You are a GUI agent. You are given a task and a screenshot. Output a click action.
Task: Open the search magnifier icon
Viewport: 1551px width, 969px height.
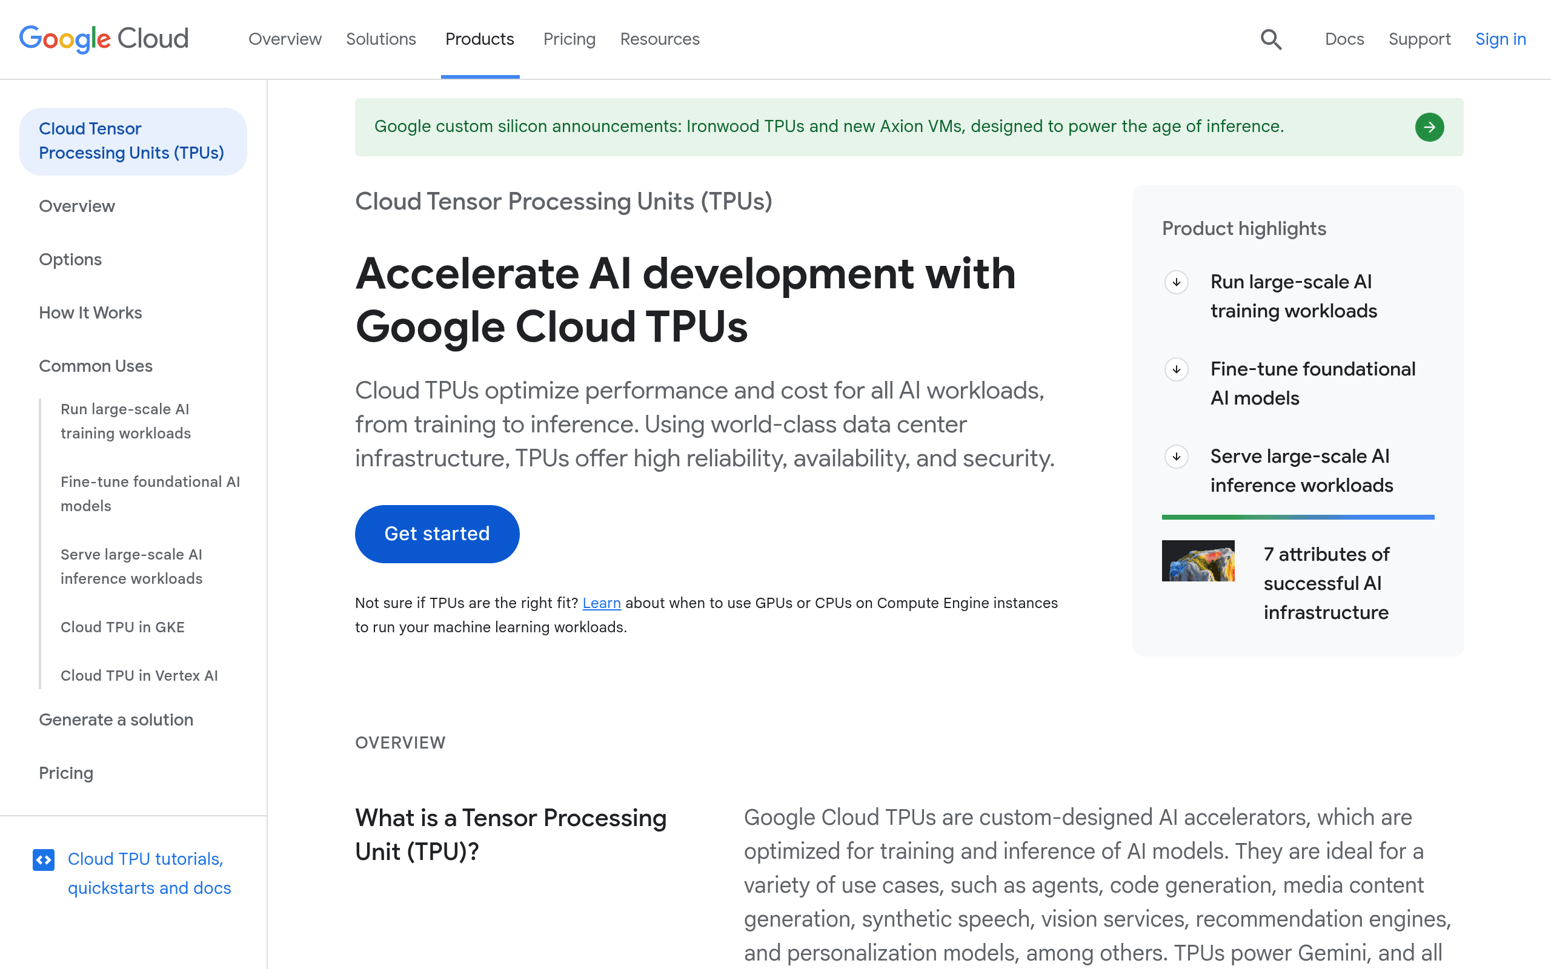coord(1271,39)
